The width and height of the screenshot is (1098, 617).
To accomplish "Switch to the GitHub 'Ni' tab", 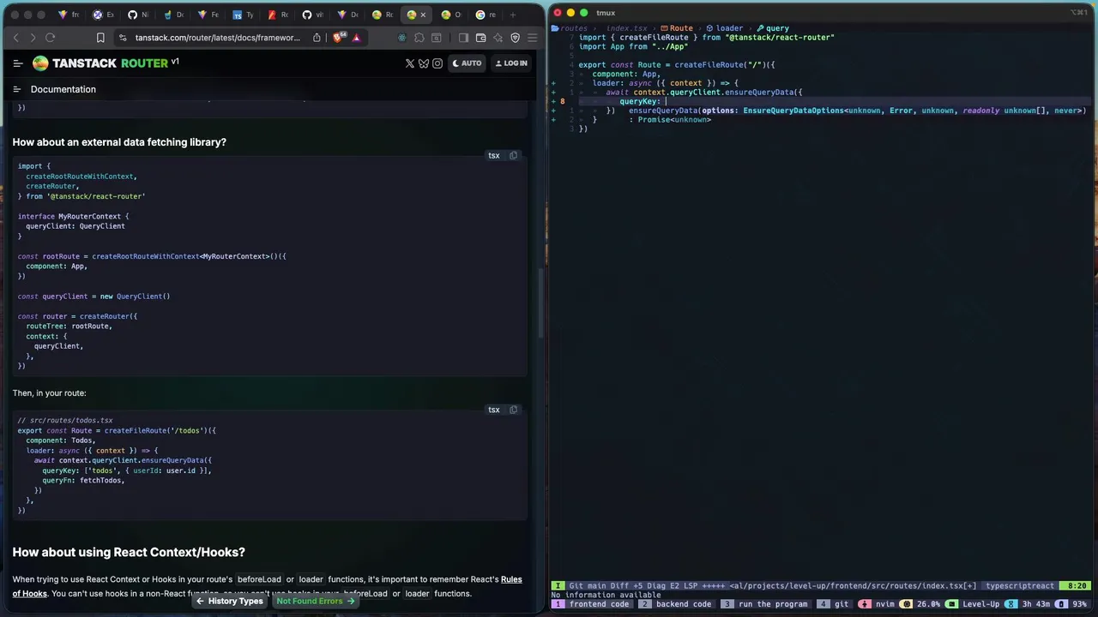I will click(138, 15).
